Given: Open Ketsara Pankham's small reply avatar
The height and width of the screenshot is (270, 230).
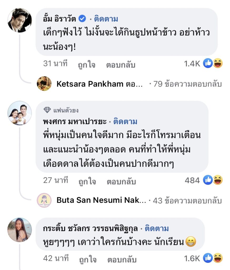Looking at the screenshot, I should tap(44, 84).
